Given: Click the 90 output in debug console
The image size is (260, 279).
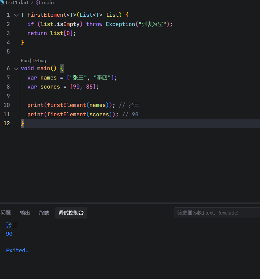Looking at the screenshot, I should pos(9,234).
